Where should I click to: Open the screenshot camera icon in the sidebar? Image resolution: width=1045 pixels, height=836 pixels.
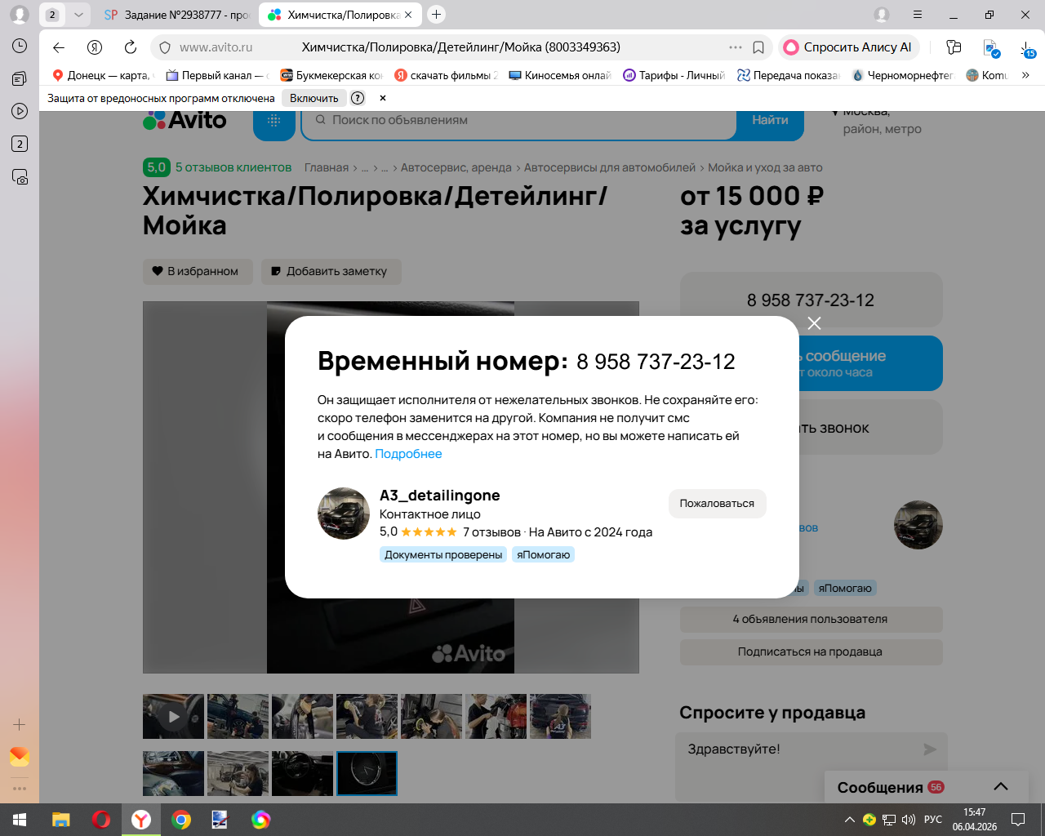pyautogui.click(x=20, y=176)
